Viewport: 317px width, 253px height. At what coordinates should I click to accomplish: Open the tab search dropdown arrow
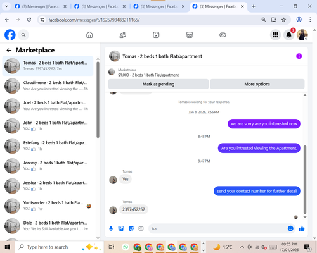click(6, 6)
